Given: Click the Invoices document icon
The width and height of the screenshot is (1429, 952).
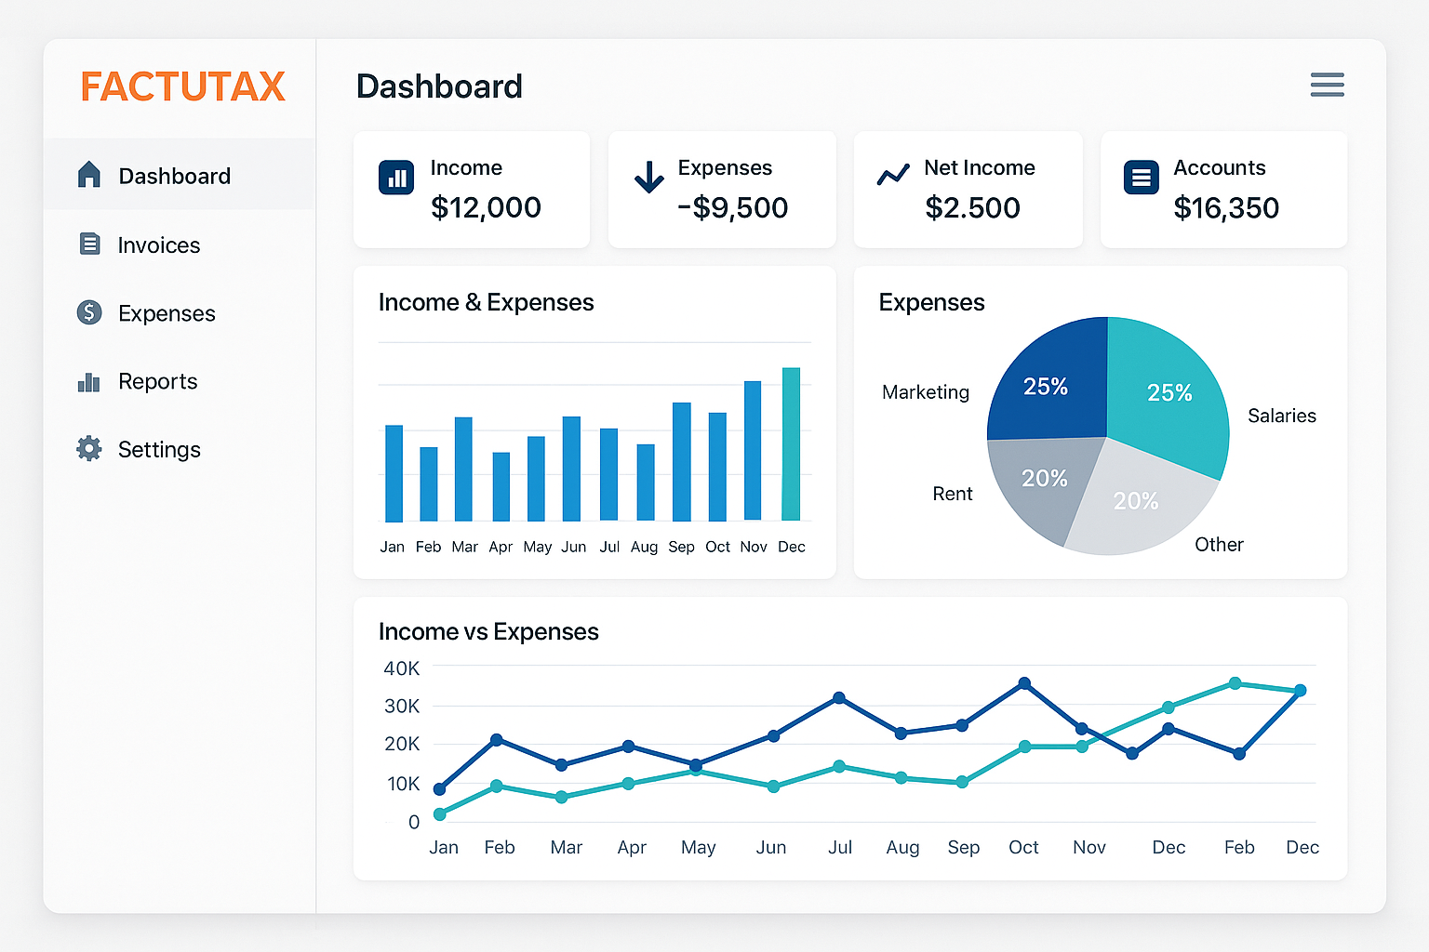Looking at the screenshot, I should [x=89, y=244].
